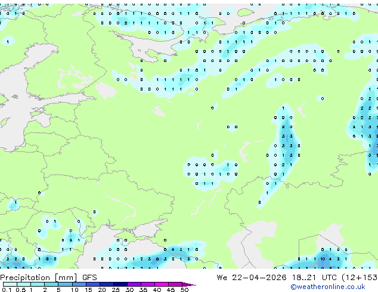Click the '30' legend label
The image size is (378, 292).
129,290
